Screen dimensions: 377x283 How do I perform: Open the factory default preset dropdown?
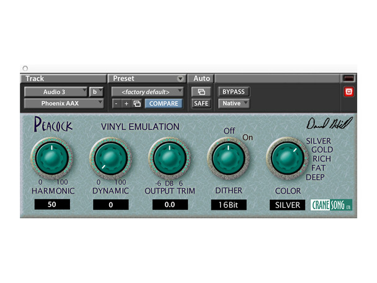tap(148, 92)
